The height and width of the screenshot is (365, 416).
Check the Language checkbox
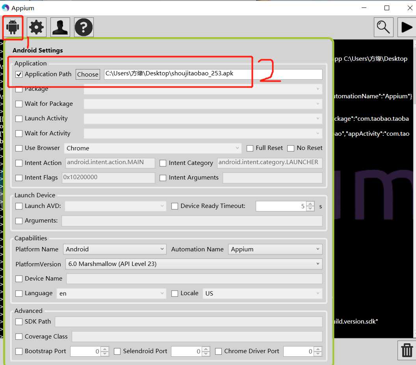pyautogui.click(x=19, y=294)
